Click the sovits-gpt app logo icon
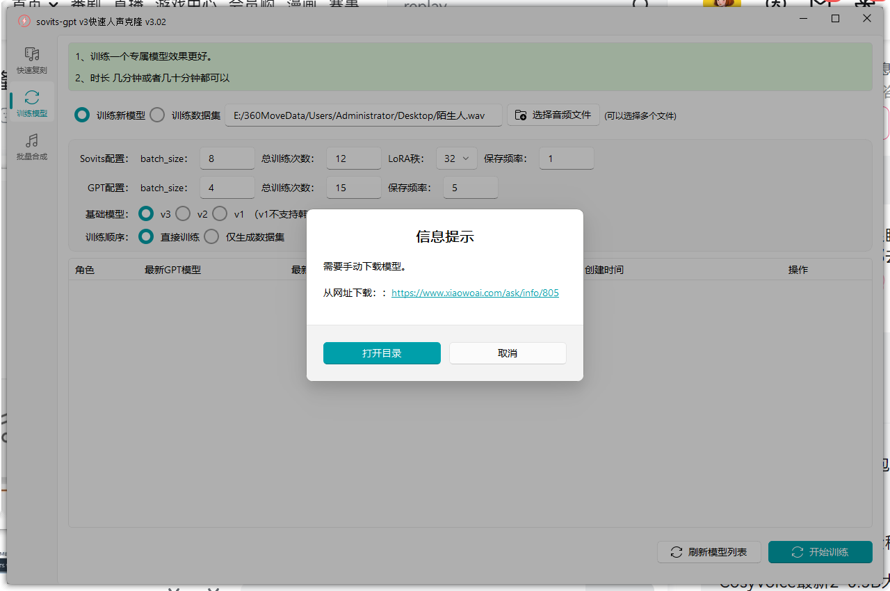 (24, 21)
